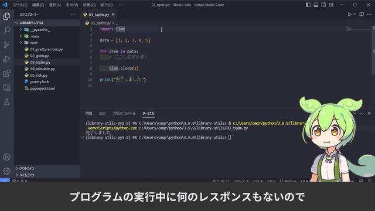Open the remote window status bar button

point(5,180)
